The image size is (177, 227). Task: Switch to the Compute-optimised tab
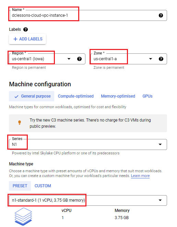tap(76, 96)
